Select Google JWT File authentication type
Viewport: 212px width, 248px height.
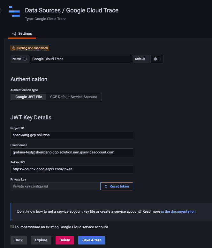click(x=29, y=97)
